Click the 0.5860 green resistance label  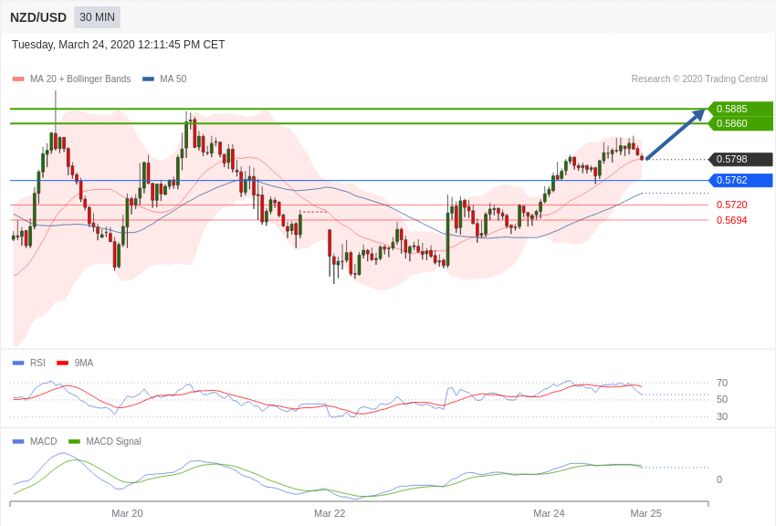[740, 123]
